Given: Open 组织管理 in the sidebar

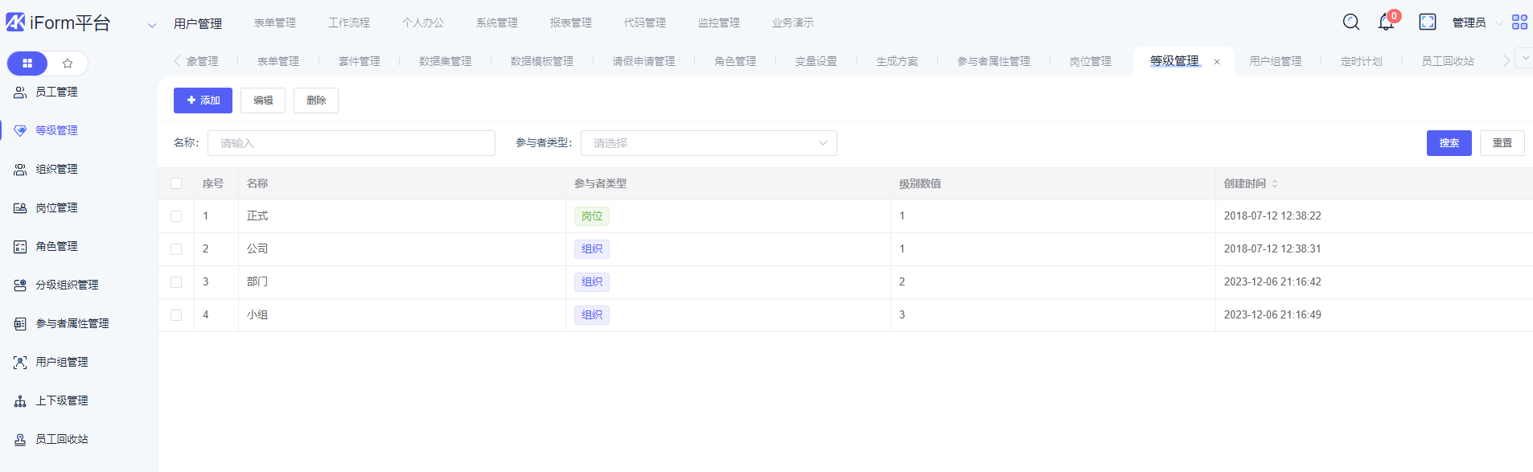Looking at the screenshot, I should pos(56,170).
